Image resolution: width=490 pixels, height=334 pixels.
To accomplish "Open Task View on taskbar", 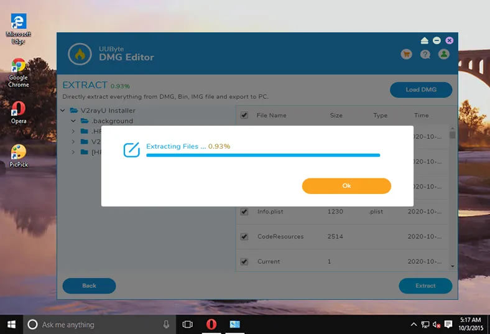I will pyautogui.click(x=188, y=325).
